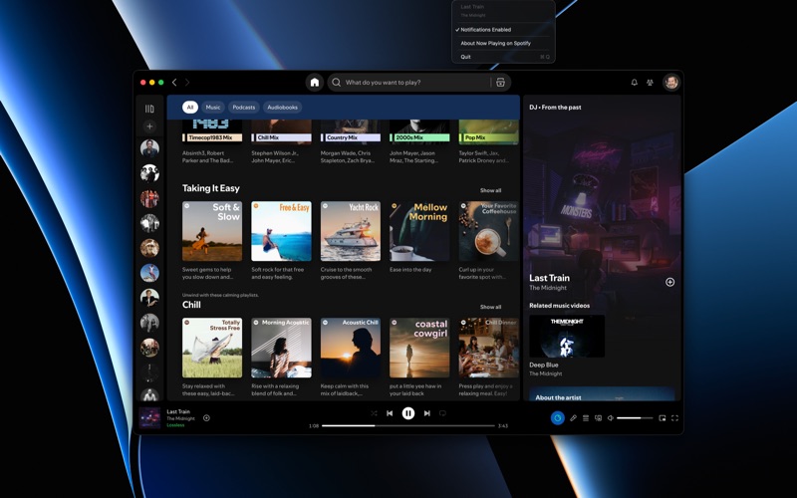
Task: Add Last Train via plus in DJ panel
Action: click(x=669, y=282)
